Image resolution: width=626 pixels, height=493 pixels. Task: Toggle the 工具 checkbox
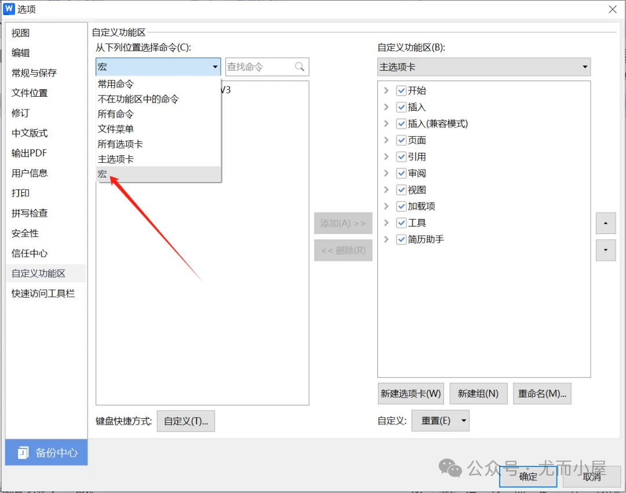tap(401, 223)
